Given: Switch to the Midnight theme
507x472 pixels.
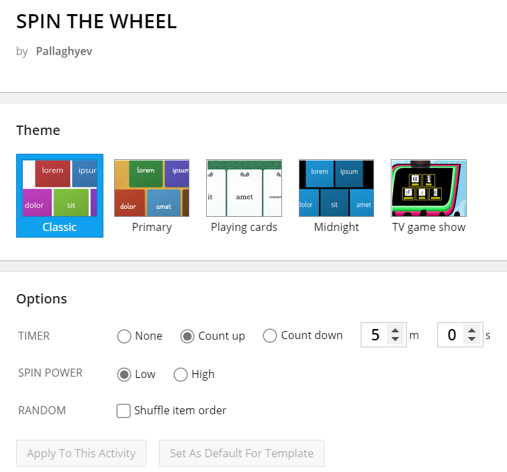Looking at the screenshot, I should (336, 195).
